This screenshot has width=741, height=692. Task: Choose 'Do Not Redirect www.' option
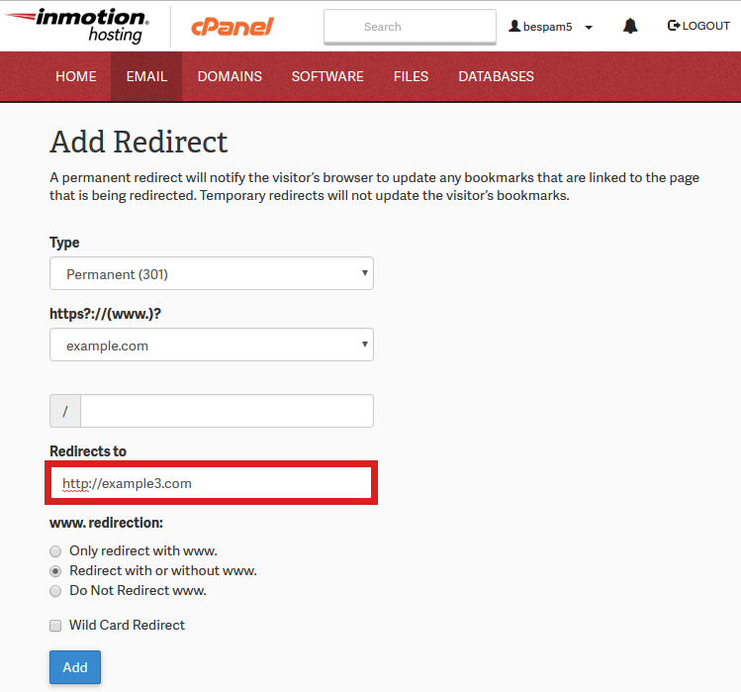coord(55,591)
